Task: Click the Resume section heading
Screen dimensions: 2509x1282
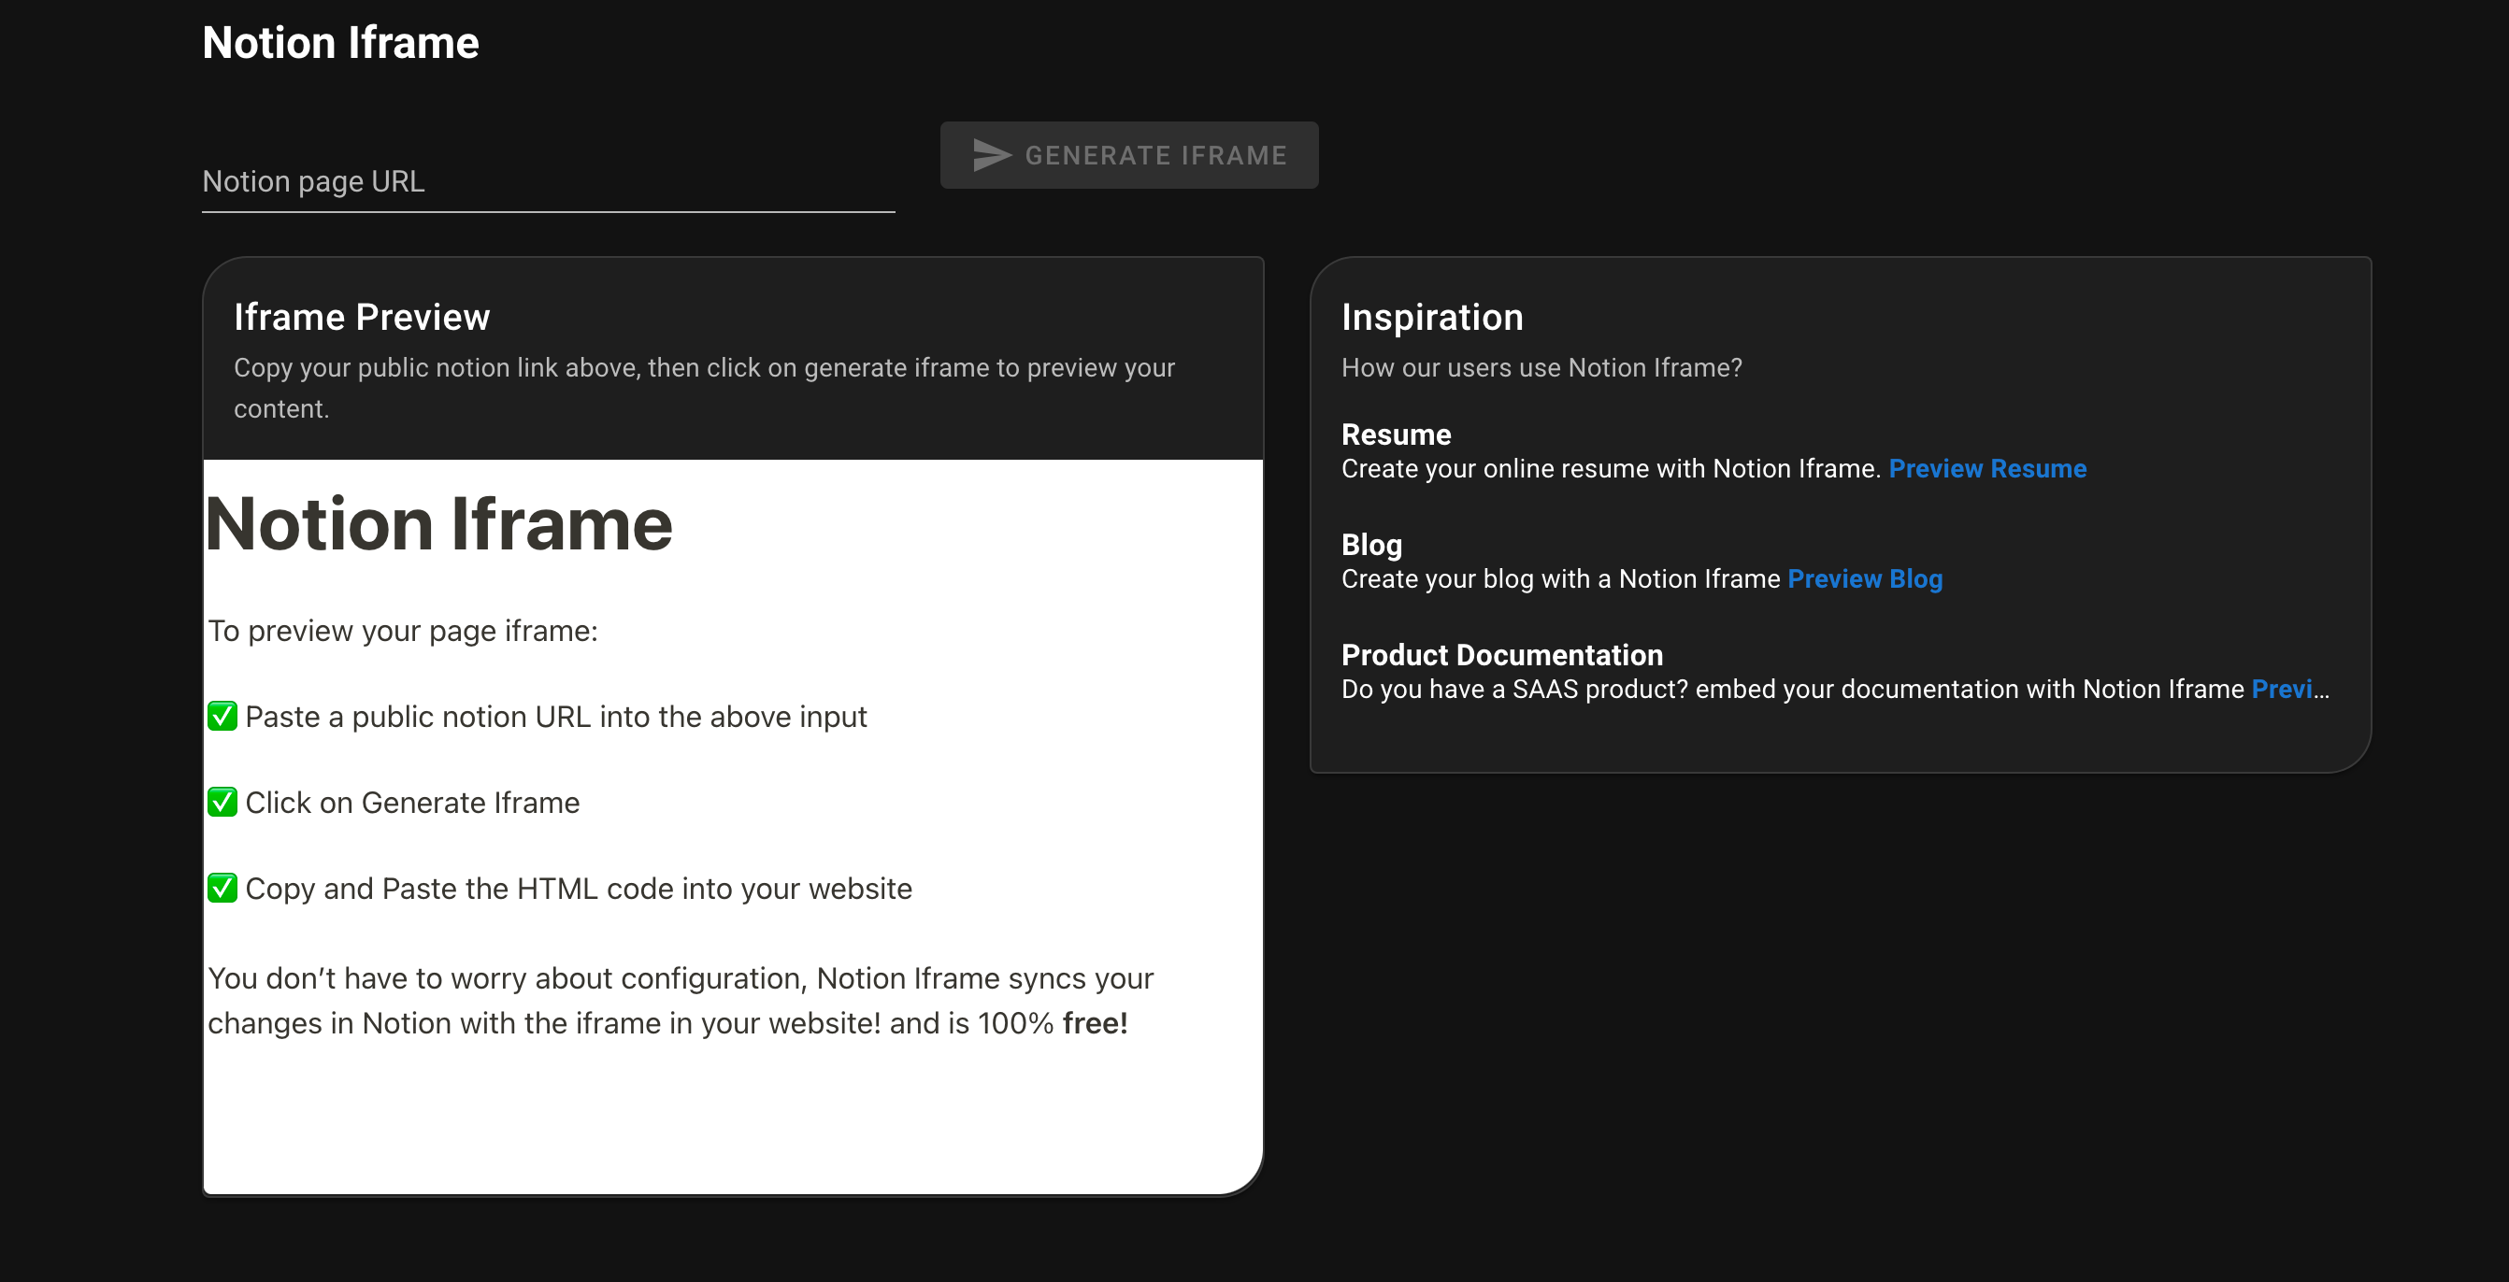Action: [x=1395, y=434]
